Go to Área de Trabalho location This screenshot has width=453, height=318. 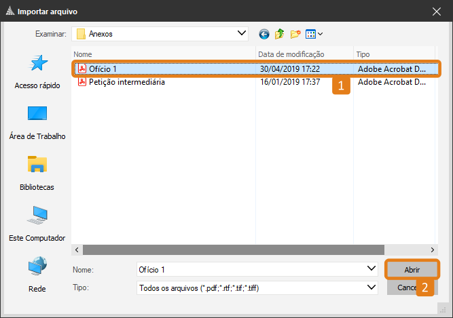[37, 122]
